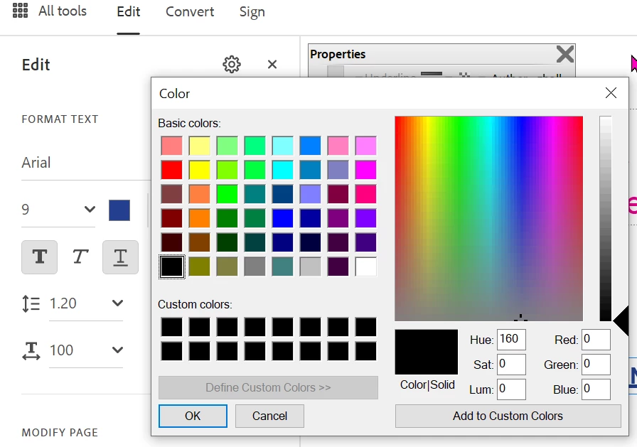Screen dimensions: 637x447
Task: Select pure yellow basic color swatch
Action: [x=200, y=170]
